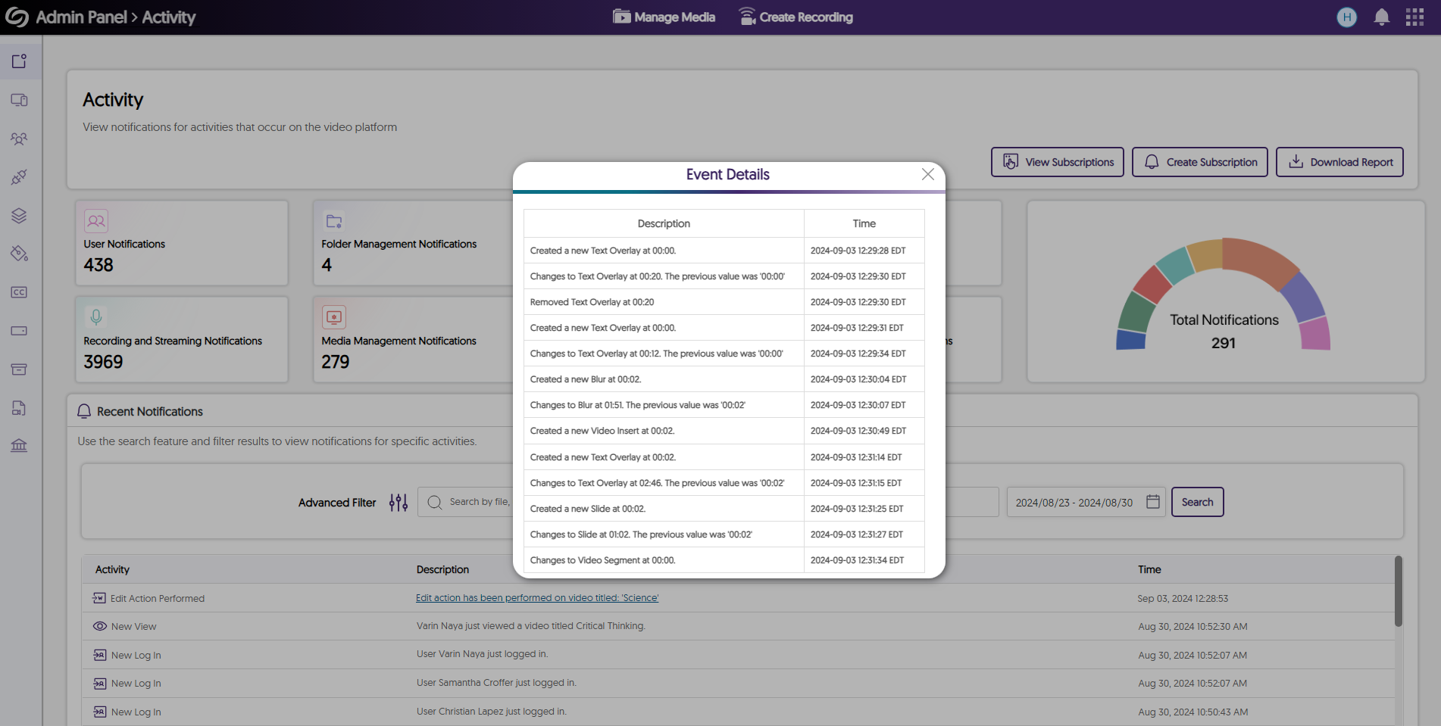Select the Activity icon in the sidebar

coord(20,61)
